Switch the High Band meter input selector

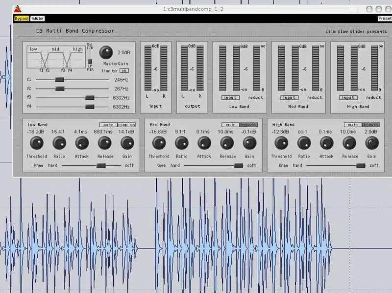(x=348, y=97)
